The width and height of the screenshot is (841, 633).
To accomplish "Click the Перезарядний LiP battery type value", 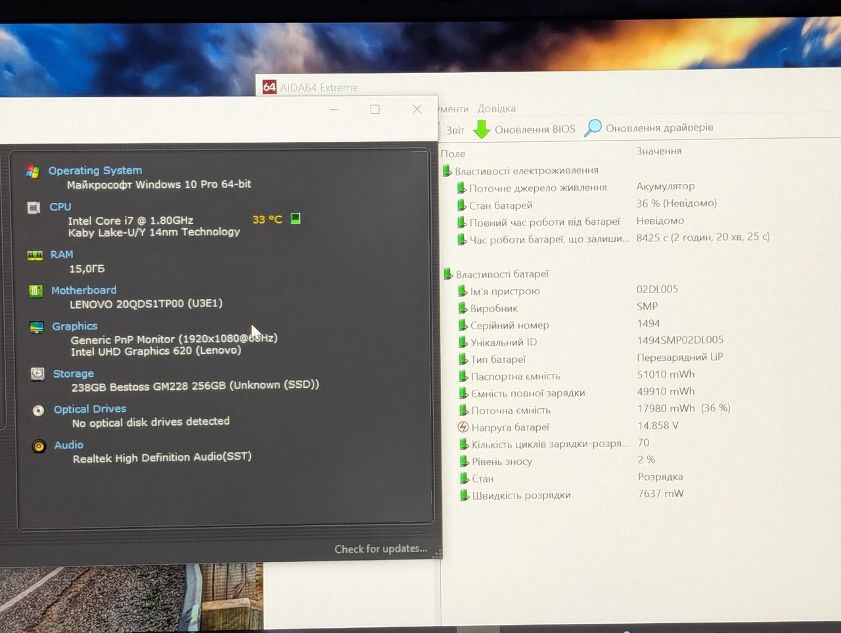I will [x=680, y=357].
